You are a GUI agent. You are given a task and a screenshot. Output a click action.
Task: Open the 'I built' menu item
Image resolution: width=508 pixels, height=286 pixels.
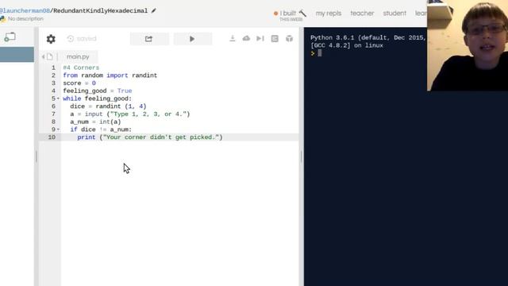(287, 14)
